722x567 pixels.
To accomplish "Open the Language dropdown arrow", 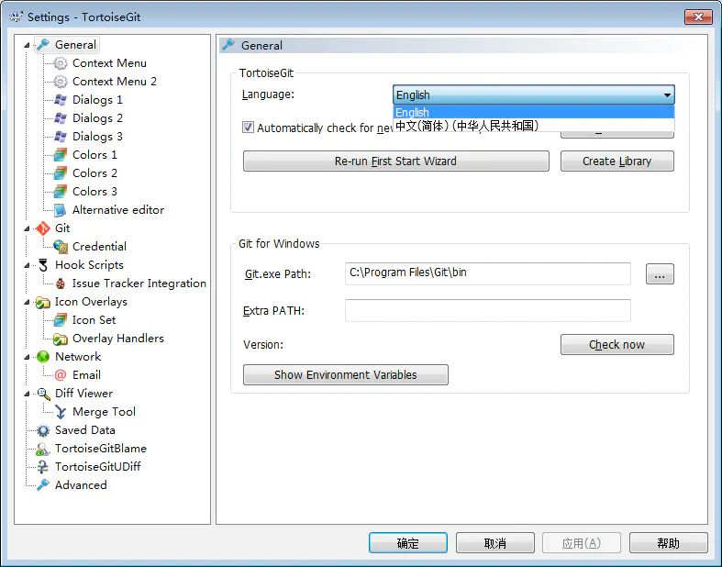I will pos(666,94).
